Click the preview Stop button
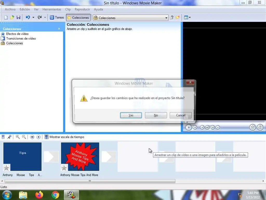 [x=195, y=127]
